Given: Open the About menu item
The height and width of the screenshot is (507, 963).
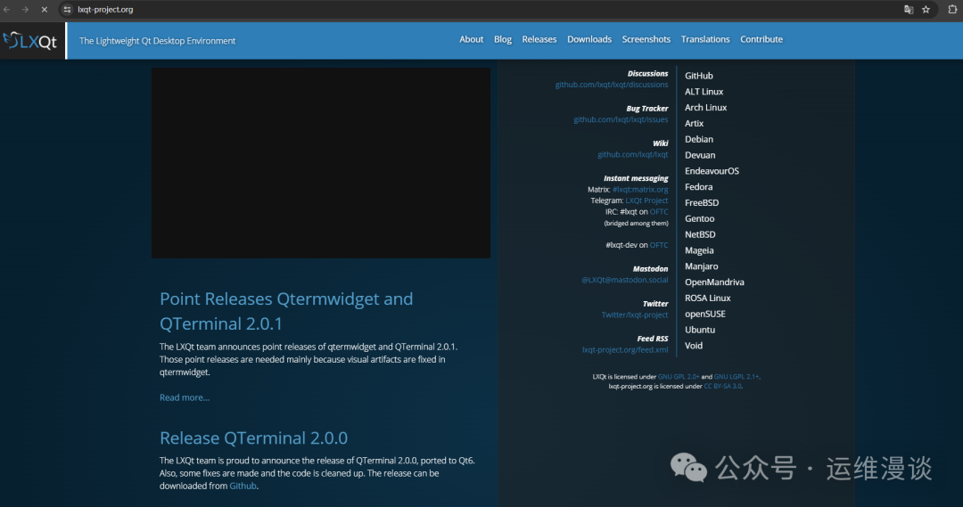Looking at the screenshot, I should [x=471, y=39].
